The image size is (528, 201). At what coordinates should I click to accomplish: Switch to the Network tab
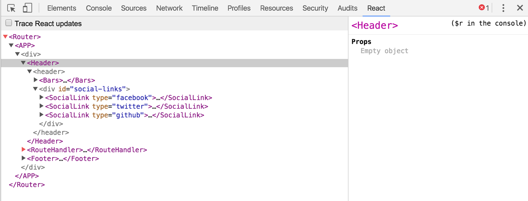pos(169,8)
